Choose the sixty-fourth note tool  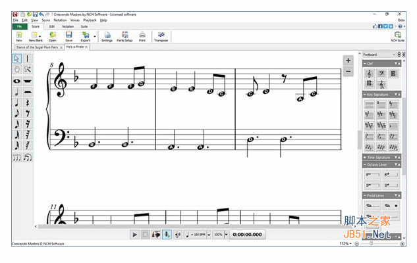16,145
